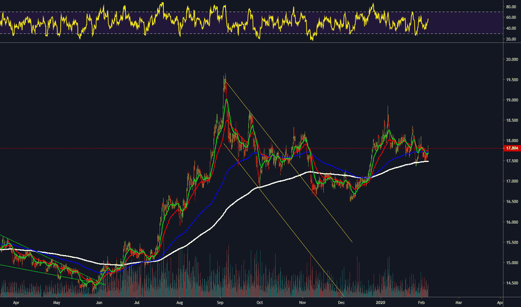Click the Dec label on time axis
This screenshot has height=307, width=521.
pyautogui.click(x=341, y=303)
